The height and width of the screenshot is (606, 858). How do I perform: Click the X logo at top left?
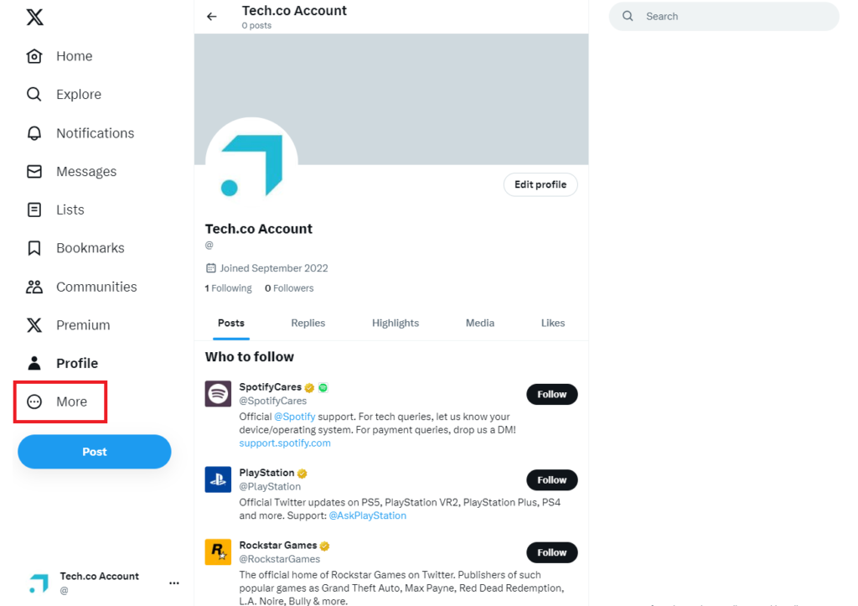34,16
